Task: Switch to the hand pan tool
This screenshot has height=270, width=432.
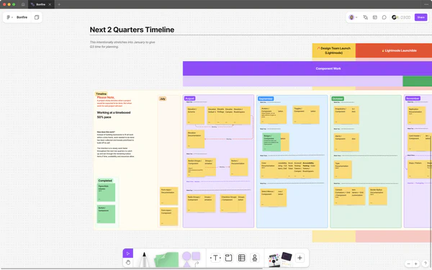Action: click(128, 262)
